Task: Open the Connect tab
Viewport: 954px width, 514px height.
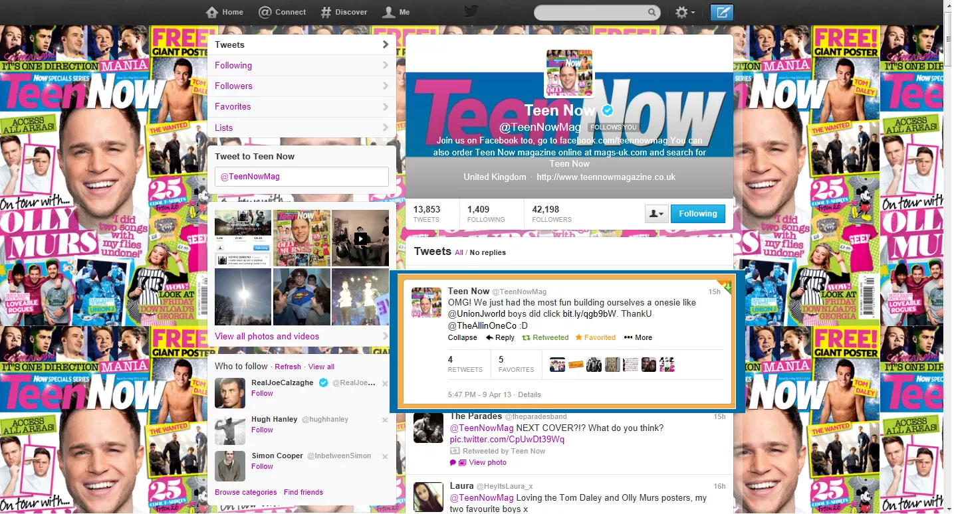Action: (x=282, y=12)
